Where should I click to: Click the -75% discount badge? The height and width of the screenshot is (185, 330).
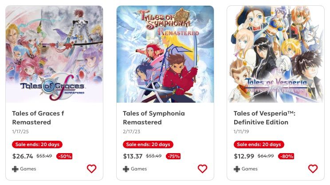pyautogui.click(x=173, y=156)
